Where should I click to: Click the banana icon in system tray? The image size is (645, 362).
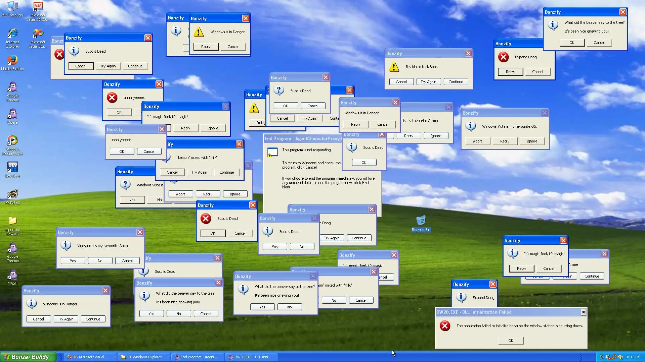[x=620, y=357]
